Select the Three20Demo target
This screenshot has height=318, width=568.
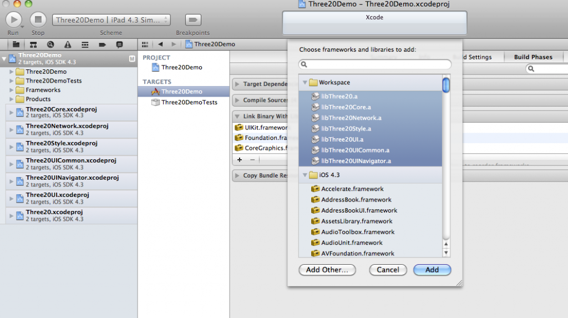[x=184, y=92]
